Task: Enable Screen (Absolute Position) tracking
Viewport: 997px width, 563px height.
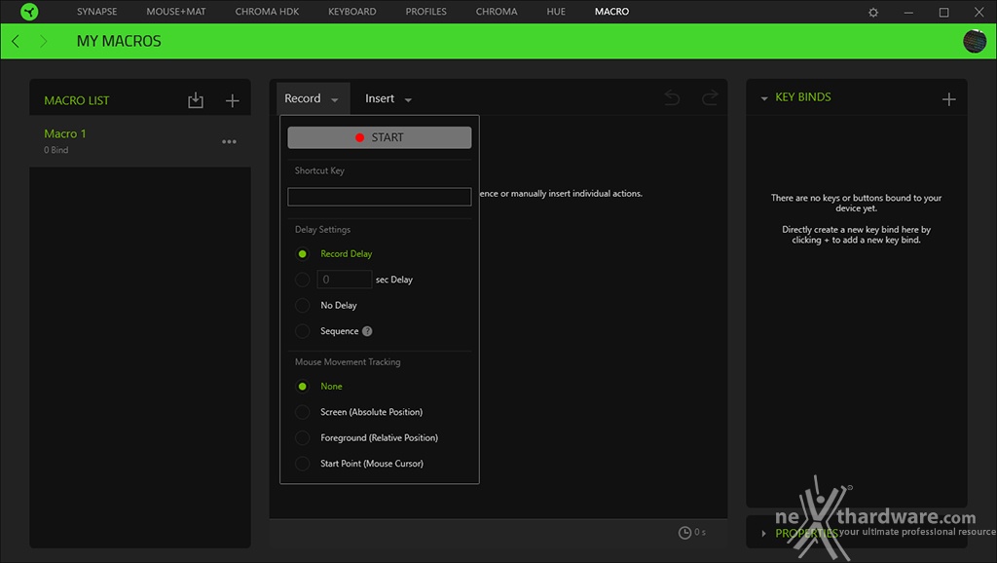Action: 303,412
